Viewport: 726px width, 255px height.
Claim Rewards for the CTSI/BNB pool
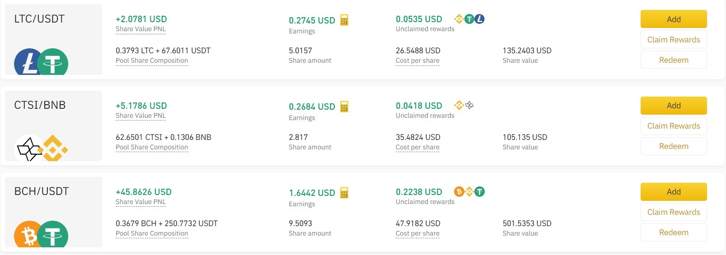coord(674,126)
